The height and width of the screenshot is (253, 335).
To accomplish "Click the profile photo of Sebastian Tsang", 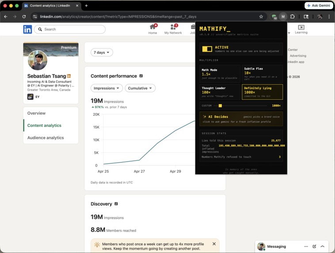I will (38, 60).
